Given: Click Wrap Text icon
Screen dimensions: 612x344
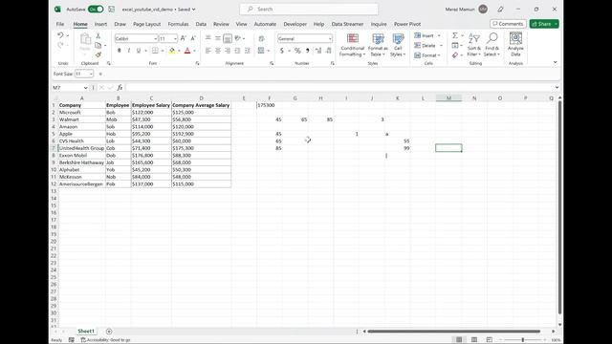Looking at the screenshot, I should click(261, 38).
